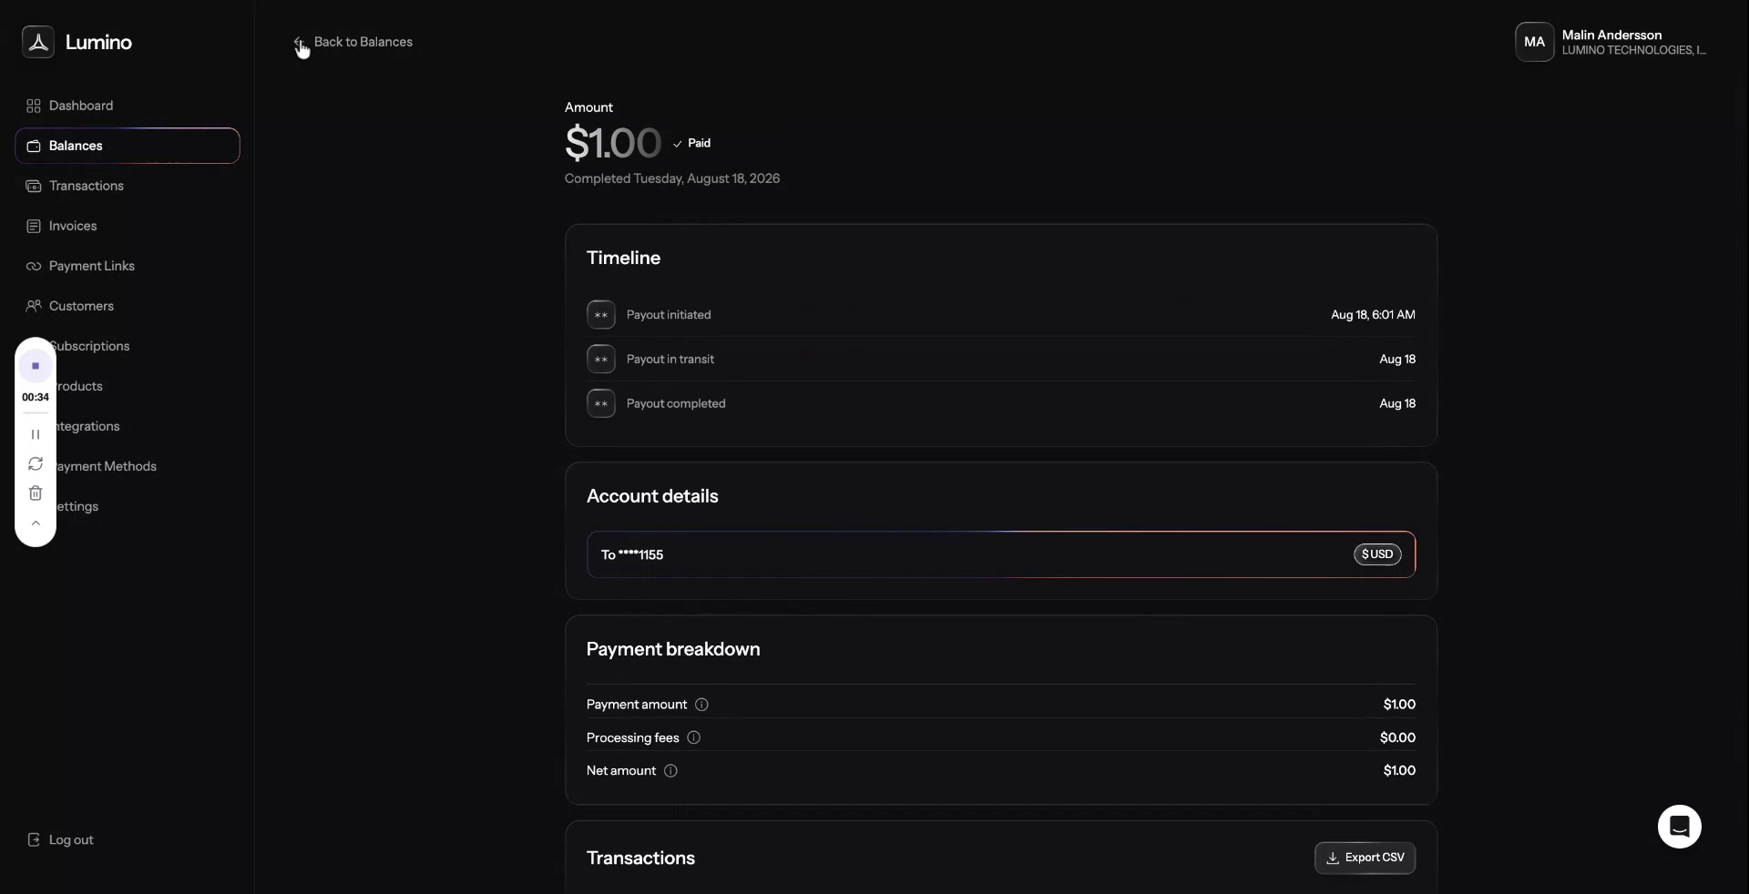
Task: Click the Dashboard grid icon
Action: (x=34, y=106)
